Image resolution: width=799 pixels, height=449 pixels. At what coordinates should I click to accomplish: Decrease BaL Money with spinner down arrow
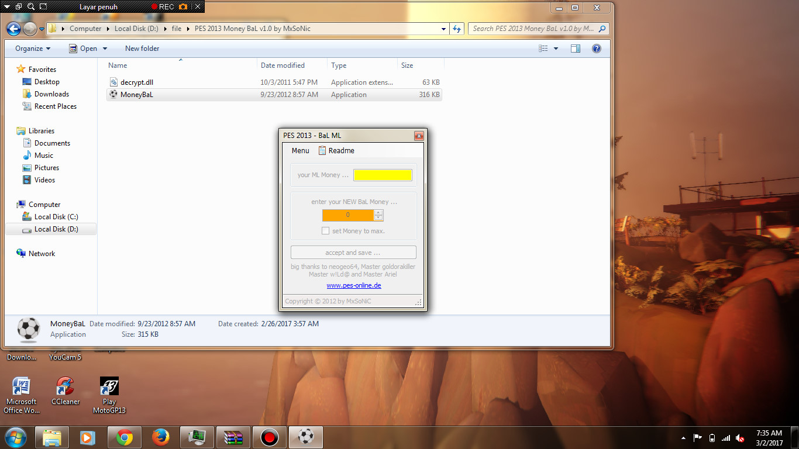pos(378,218)
